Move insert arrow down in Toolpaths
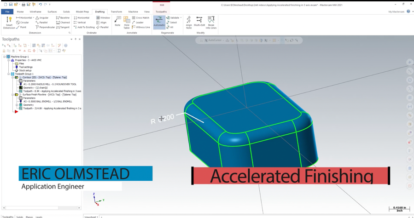 (19, 51)
